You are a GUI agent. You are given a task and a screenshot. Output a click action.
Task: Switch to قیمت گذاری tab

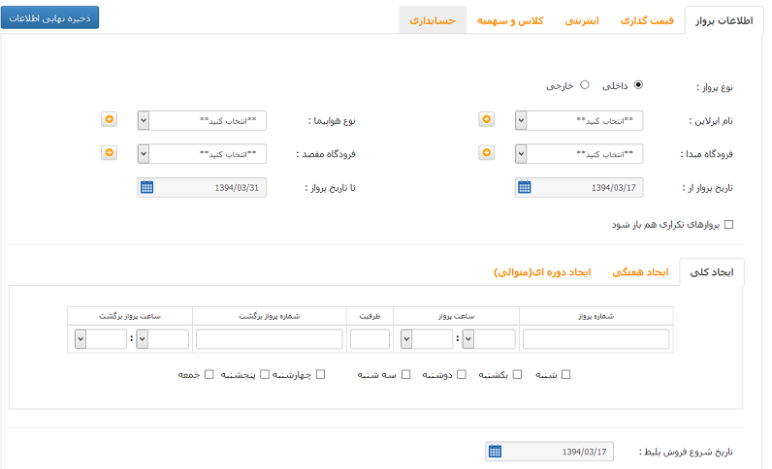click(x=647, y=20)
